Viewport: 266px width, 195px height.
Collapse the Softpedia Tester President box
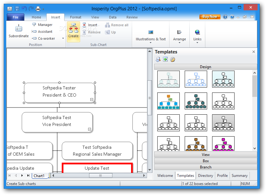pos(92,100)
